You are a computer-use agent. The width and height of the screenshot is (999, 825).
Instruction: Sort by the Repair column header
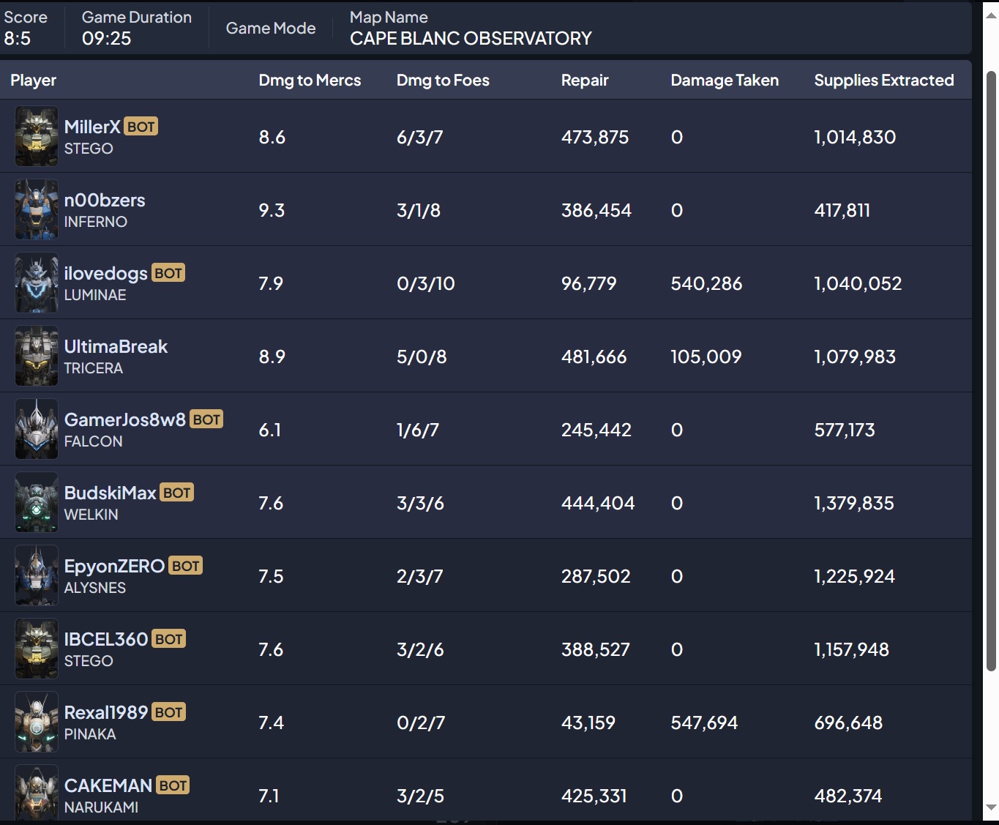(x=585, y=81)
